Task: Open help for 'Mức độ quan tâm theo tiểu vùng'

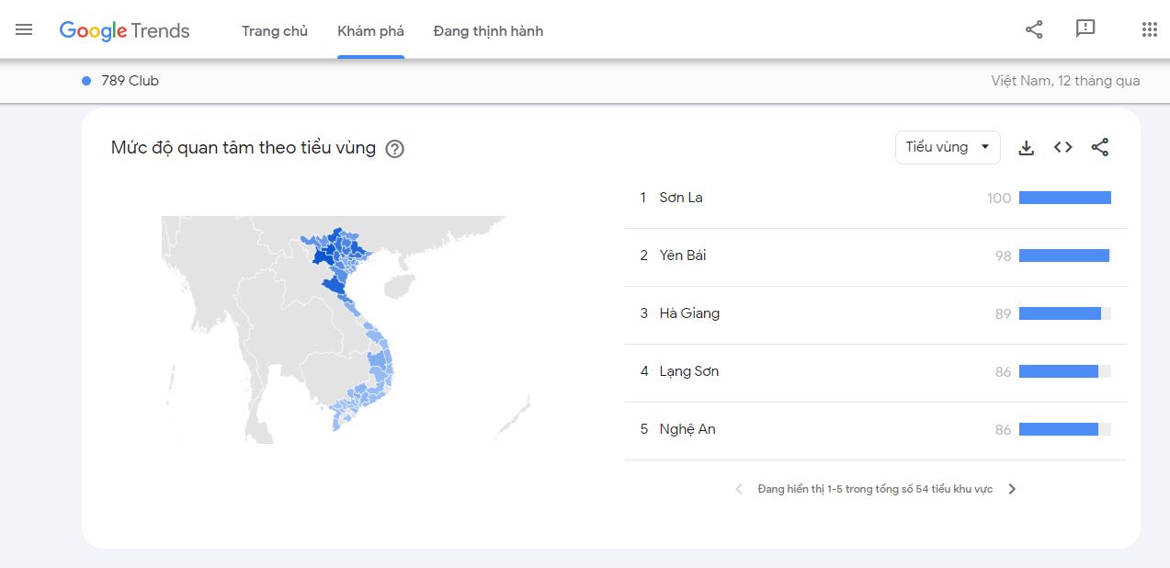Action: [x=394, y=149]
